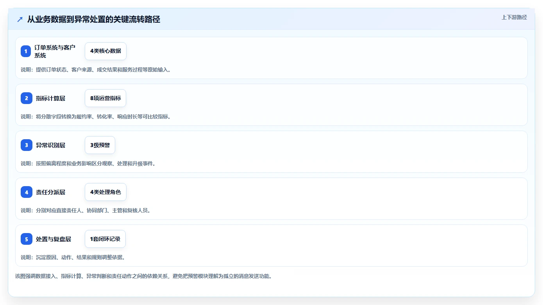
Task: Click step number badge 3
Action: pyautogui.click(x=27, y=145)
